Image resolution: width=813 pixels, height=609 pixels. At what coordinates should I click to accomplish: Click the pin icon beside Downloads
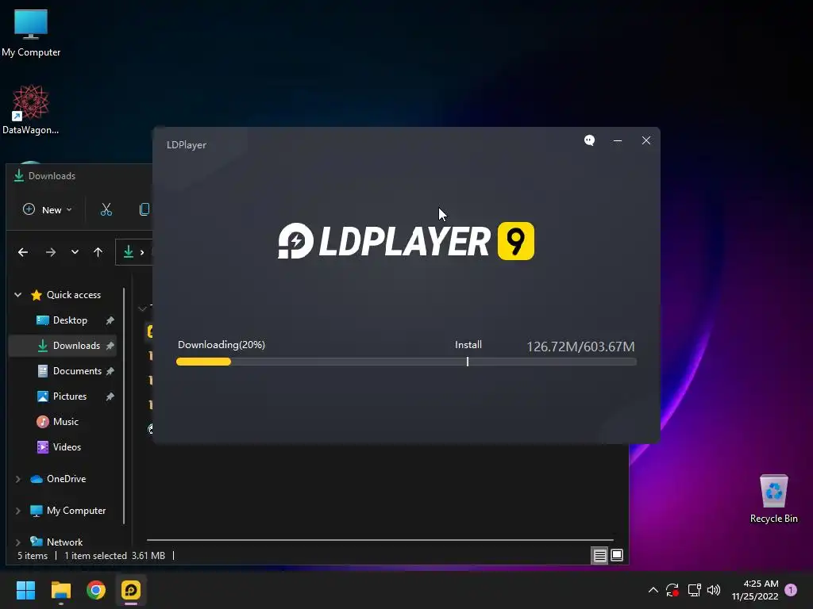110,346
